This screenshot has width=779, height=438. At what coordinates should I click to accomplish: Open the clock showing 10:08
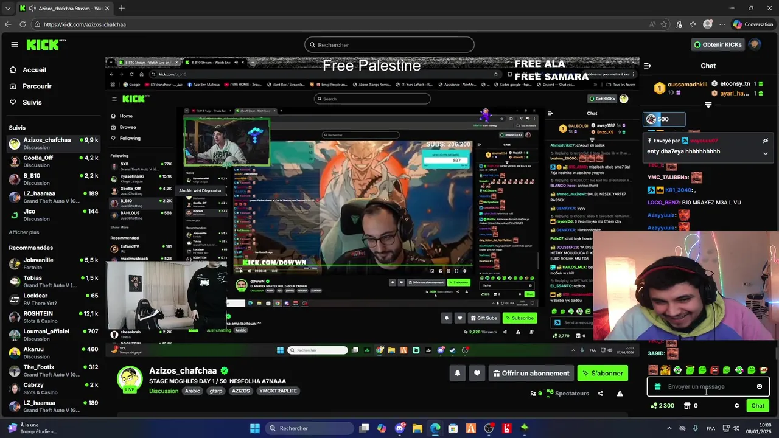(x=760, y=428)
